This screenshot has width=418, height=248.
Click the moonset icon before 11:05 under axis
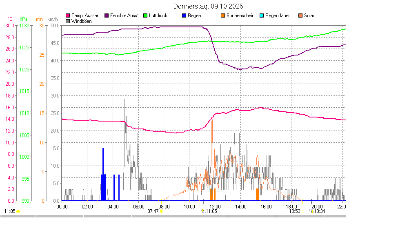click(203, 211)
